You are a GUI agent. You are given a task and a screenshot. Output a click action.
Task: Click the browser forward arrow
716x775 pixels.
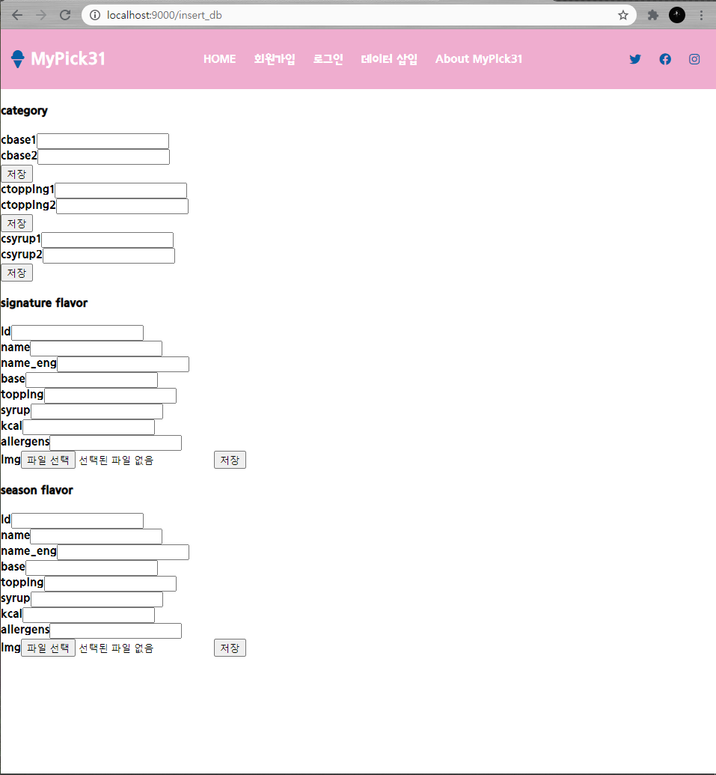(41, 15)
